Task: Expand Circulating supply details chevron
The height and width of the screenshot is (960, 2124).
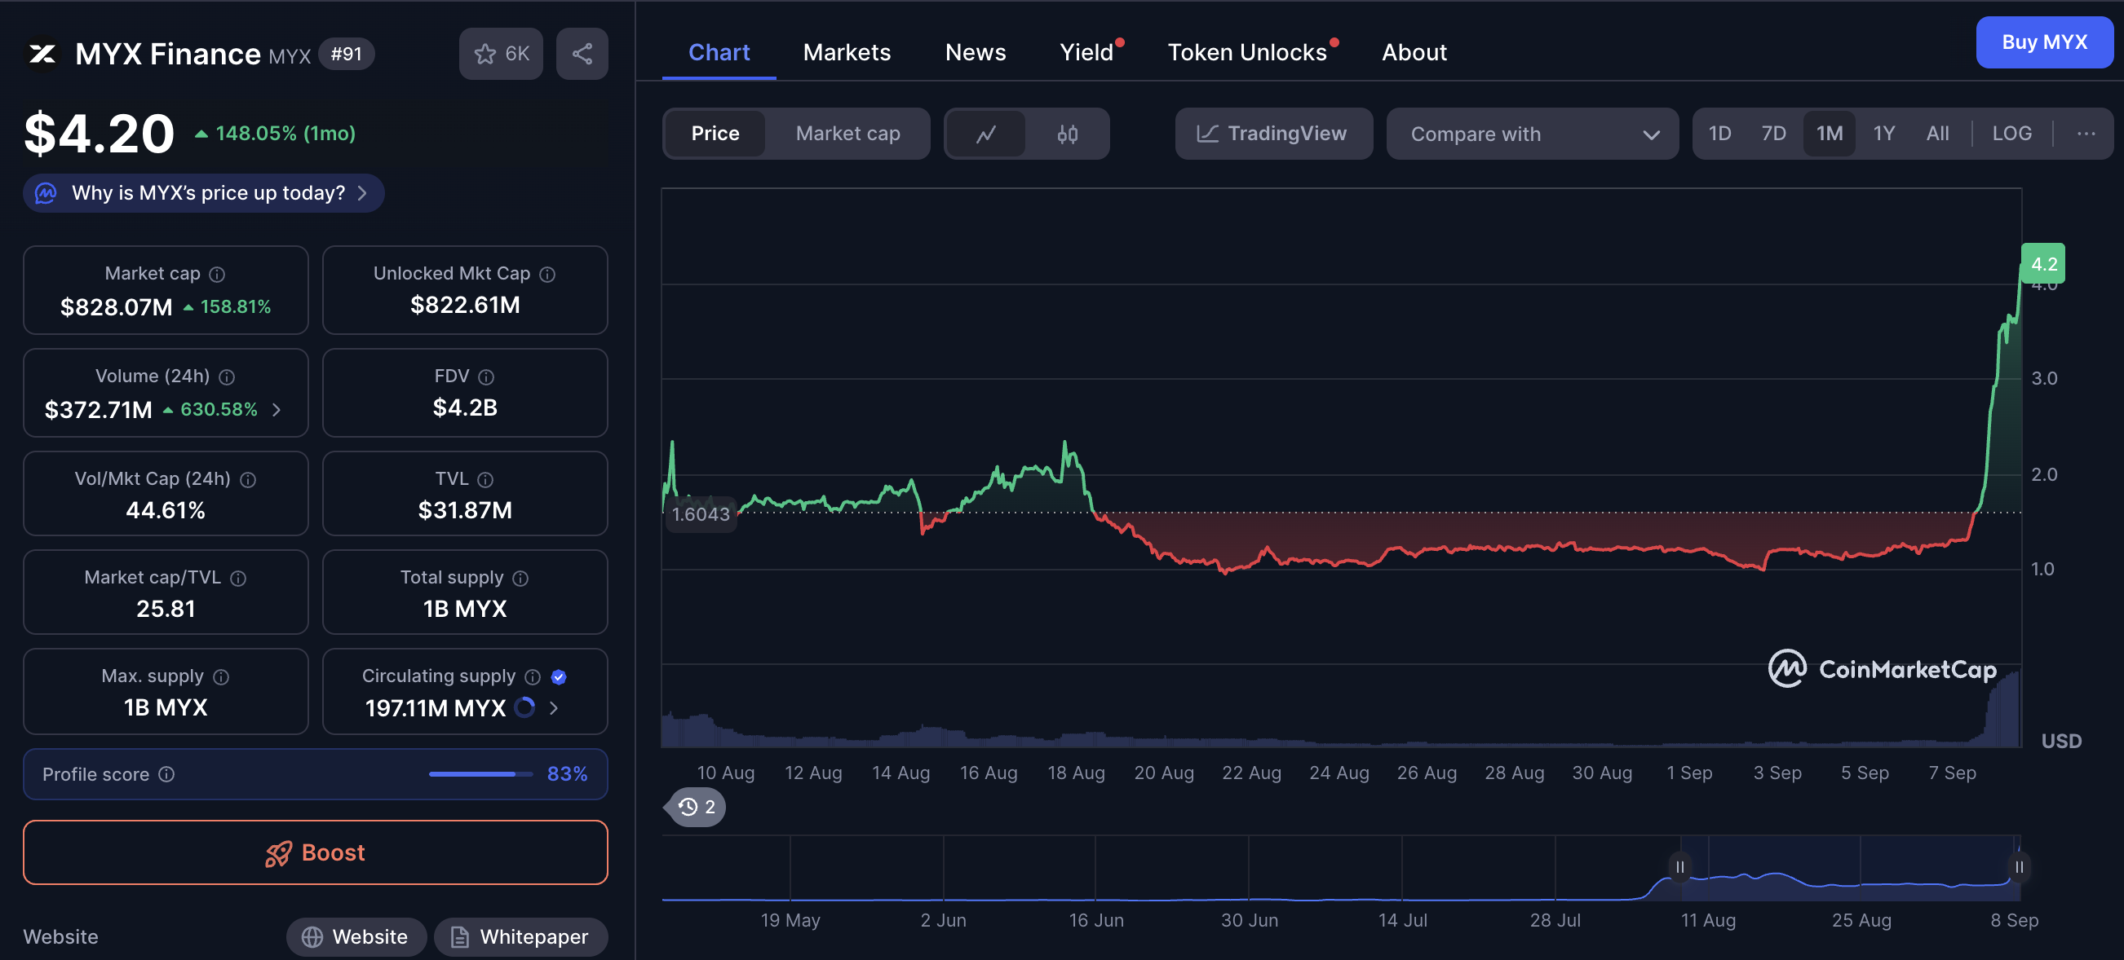Action: [553, 708]
